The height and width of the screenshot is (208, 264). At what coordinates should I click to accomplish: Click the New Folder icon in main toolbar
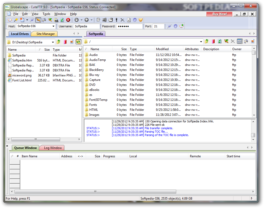point(111,20)
